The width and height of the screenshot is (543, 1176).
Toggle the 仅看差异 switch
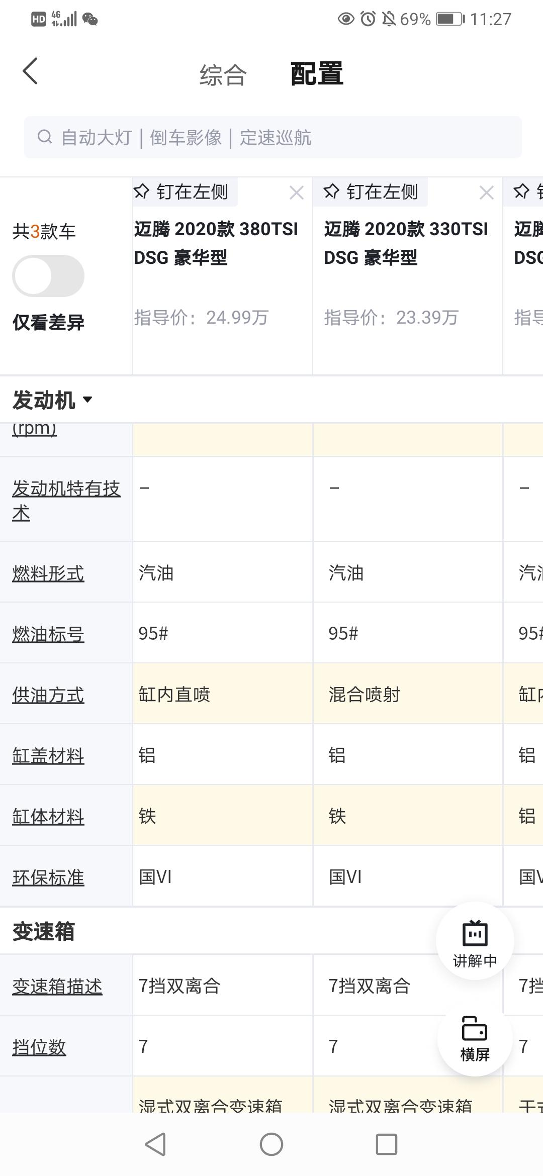(48, 276)
